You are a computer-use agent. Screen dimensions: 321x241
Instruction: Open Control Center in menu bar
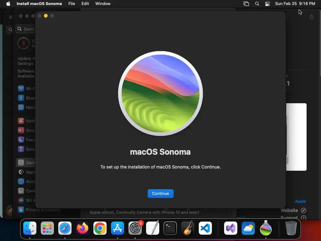[x=267, y=3]
